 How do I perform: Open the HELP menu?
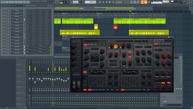click(28, 2)
